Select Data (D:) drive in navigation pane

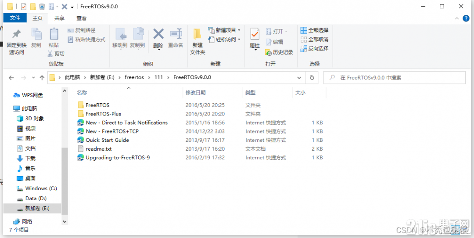pos(32,198)
